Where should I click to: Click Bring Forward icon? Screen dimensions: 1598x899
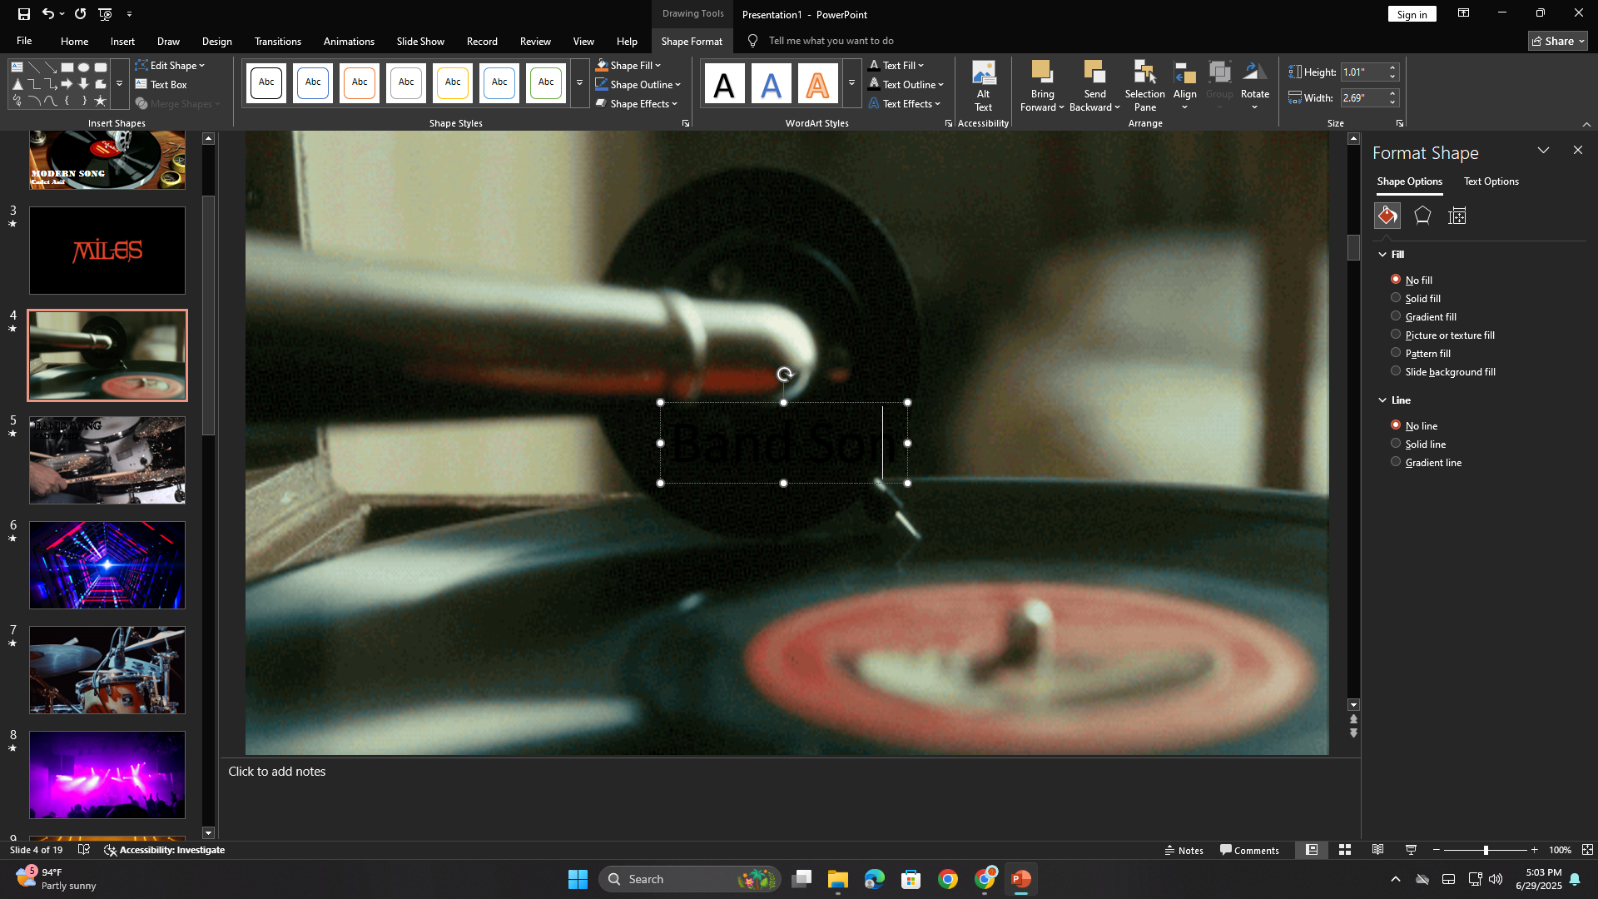point(1042,73)
